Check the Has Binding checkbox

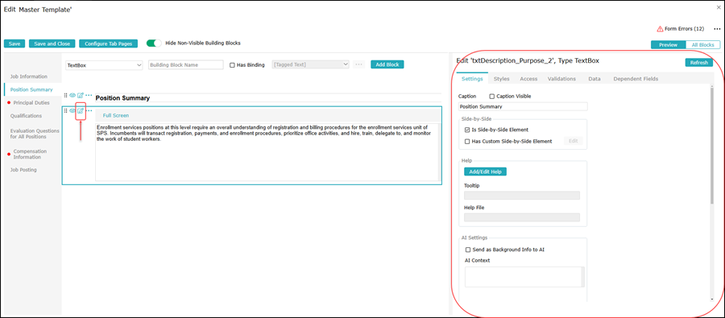click(233, 65)
